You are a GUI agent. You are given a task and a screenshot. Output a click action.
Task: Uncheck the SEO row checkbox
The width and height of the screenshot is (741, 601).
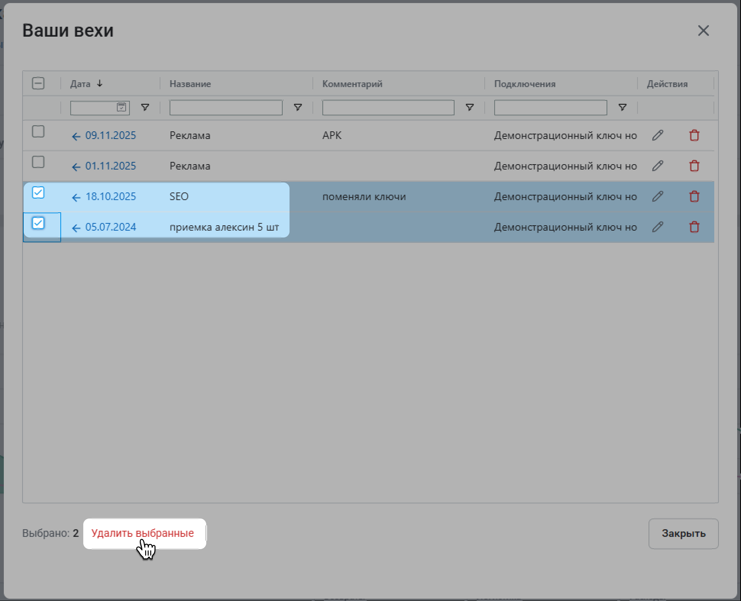[x=38, y=192]
